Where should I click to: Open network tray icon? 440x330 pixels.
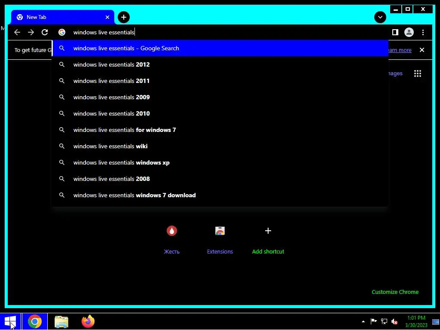[384, 321]
